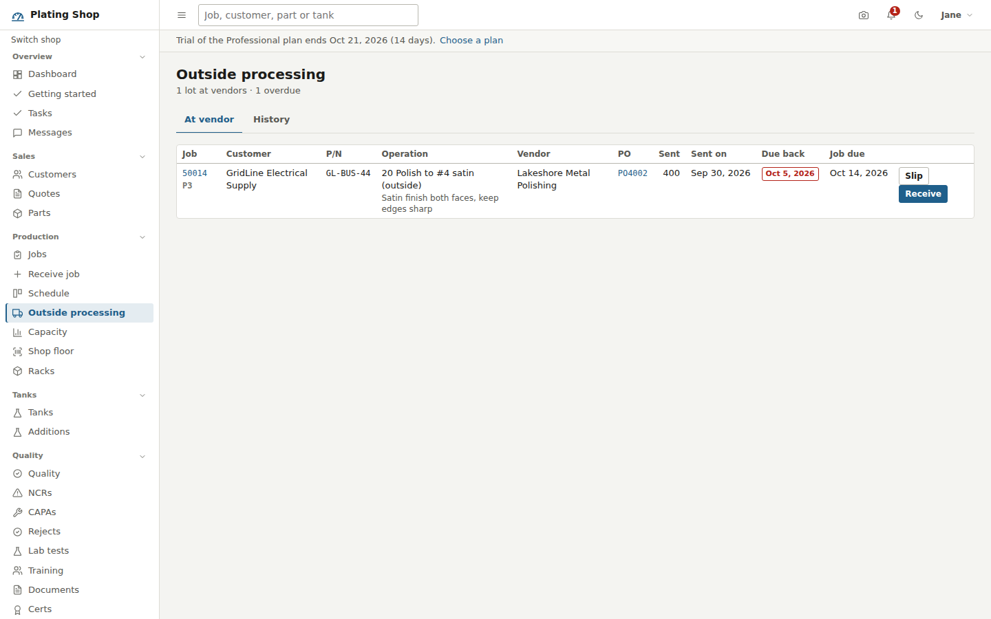Open Additions in the sidebar
The width and height of the screenshot is (991, 619).
[x=79, y=432]
